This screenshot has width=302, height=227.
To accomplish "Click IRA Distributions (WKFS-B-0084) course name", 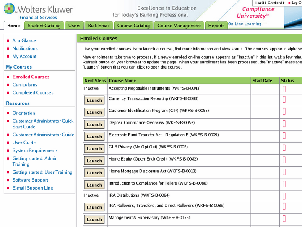I will [x=139, y=195].
